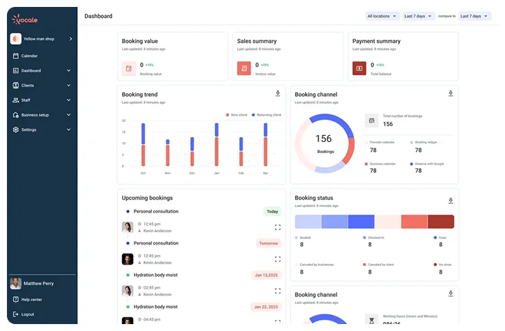The image size is (505, 331).
Task: Open the Calendar sidebar icon
Action: pos(15,56)
